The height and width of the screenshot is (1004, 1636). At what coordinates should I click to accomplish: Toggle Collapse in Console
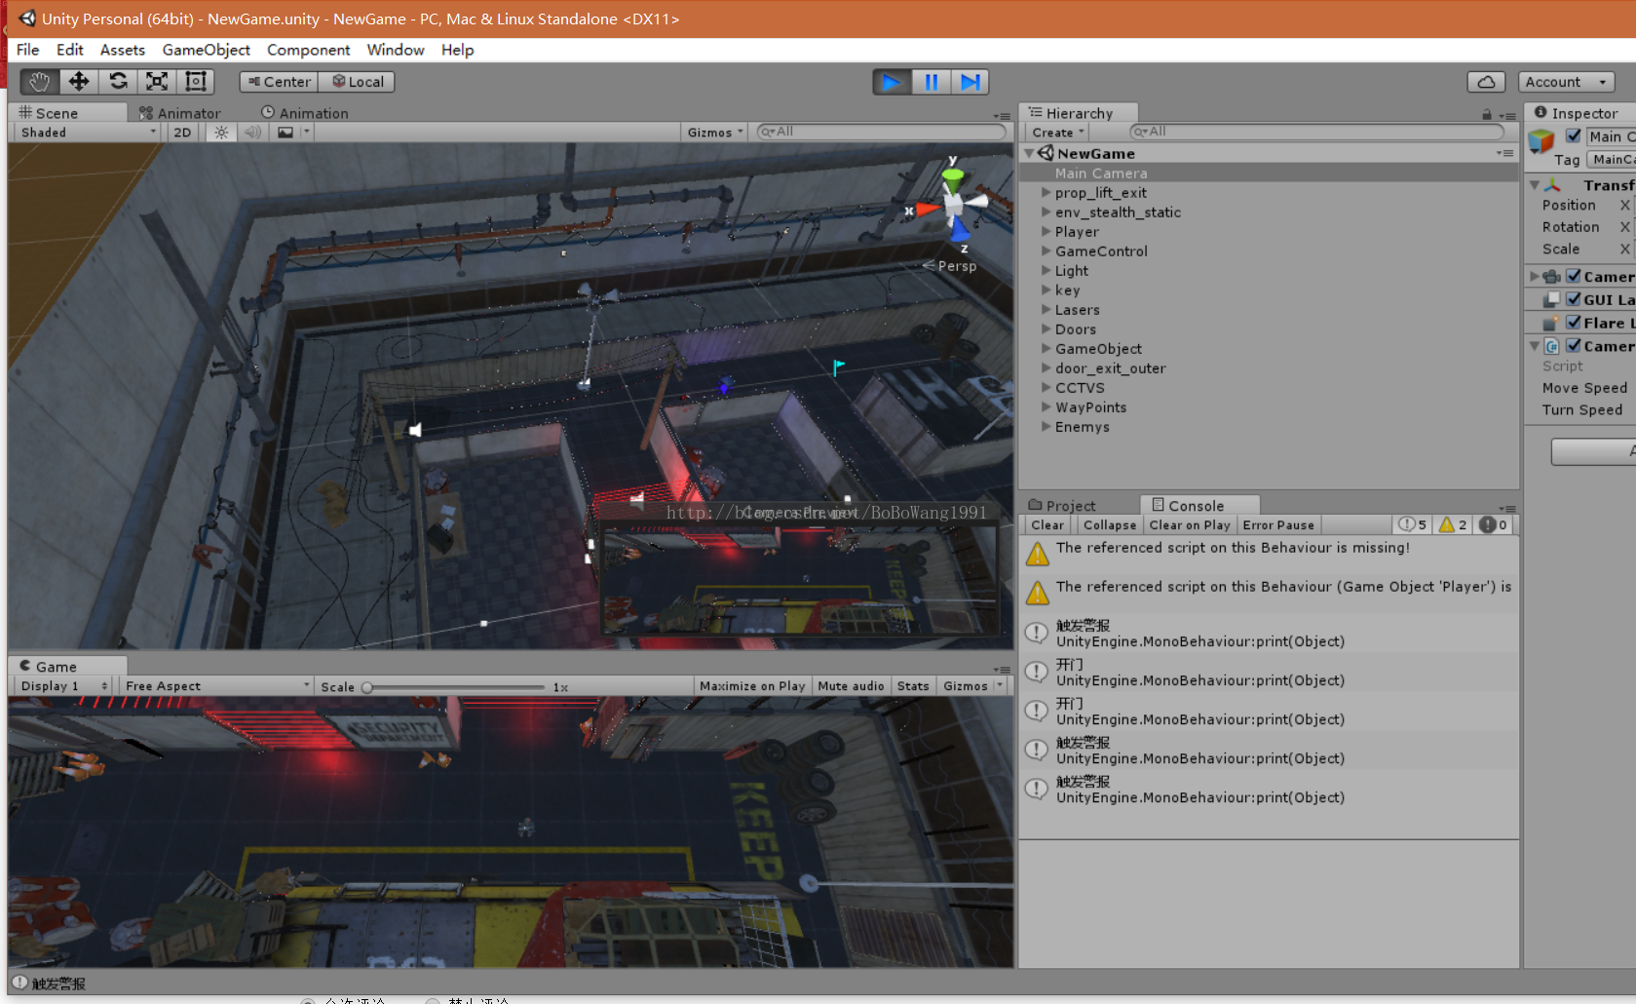click(x=1110, y=524)
